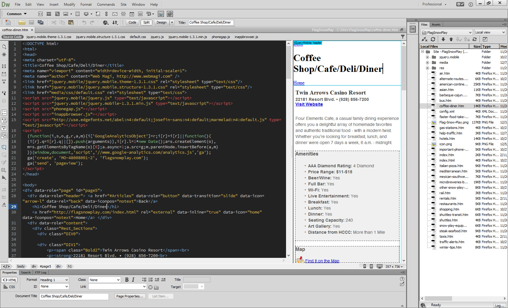Open related file default.css
The width and height of the screenshot is (508, 308).
[138, 37]
